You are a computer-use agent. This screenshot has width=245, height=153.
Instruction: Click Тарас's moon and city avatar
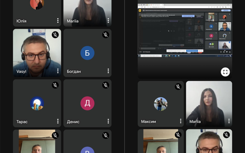coord(37,103)
